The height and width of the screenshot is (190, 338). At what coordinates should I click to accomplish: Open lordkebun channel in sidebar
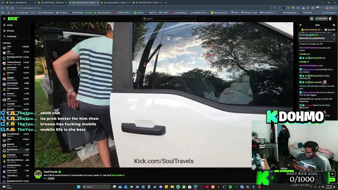(16, 156)
